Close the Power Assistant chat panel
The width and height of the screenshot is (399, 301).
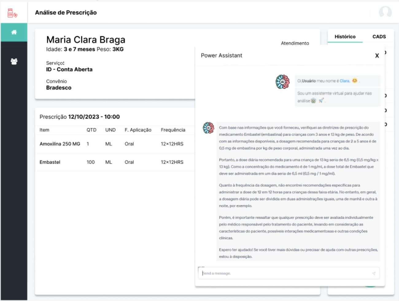click(x=377, y=56)
